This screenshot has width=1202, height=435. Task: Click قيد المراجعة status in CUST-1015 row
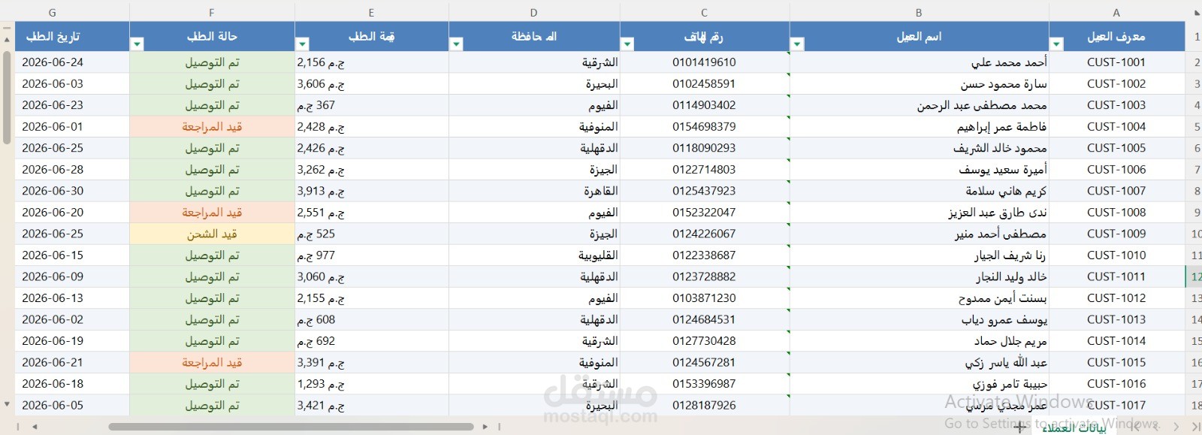pos(212,362)
